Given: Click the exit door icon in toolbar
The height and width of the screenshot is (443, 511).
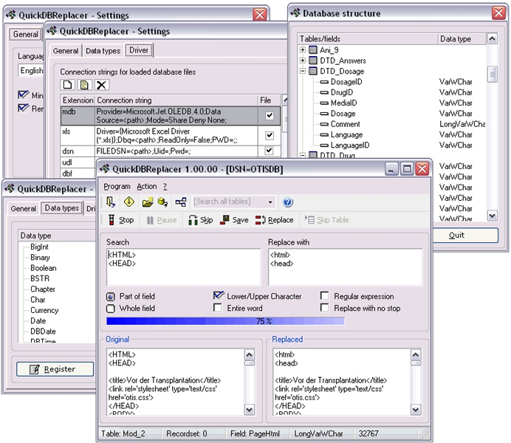Looking at the screenshot, I should click(111, 202).
